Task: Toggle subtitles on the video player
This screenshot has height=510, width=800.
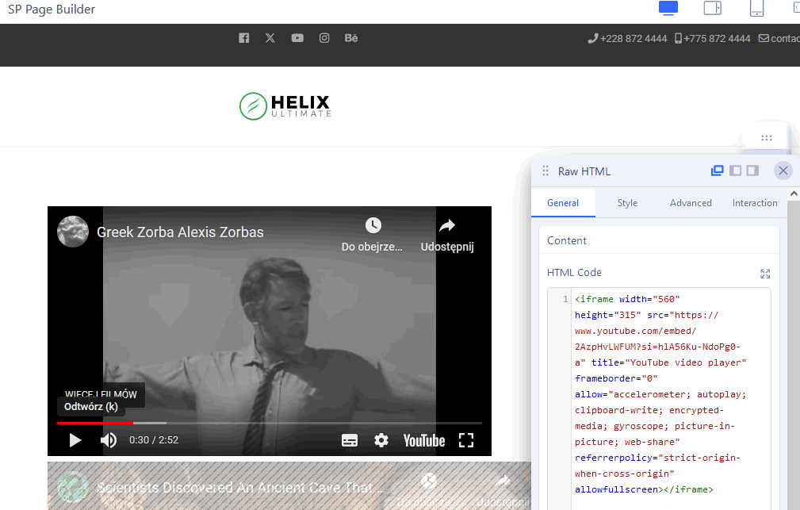Action: coord(350,440)
